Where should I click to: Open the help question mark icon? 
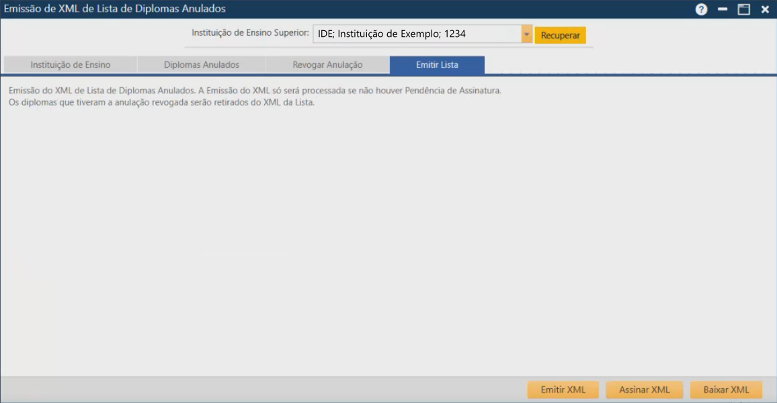[701, 9]
